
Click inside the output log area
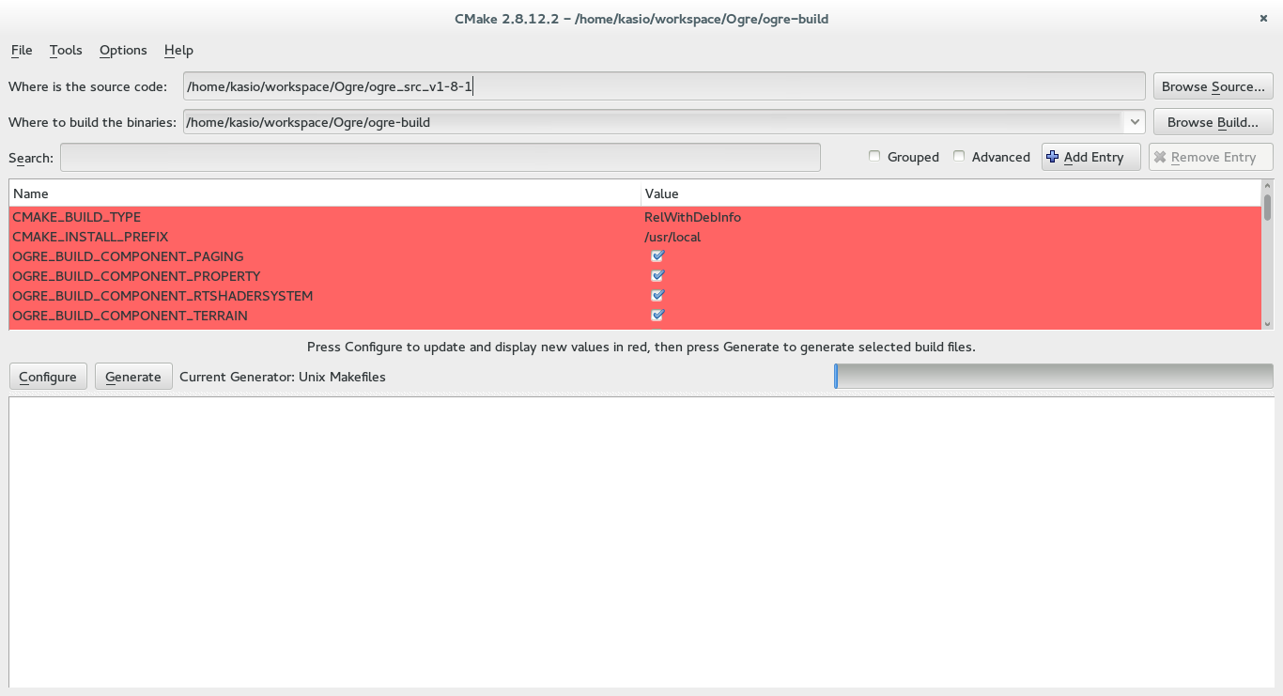tap(641, 542)
